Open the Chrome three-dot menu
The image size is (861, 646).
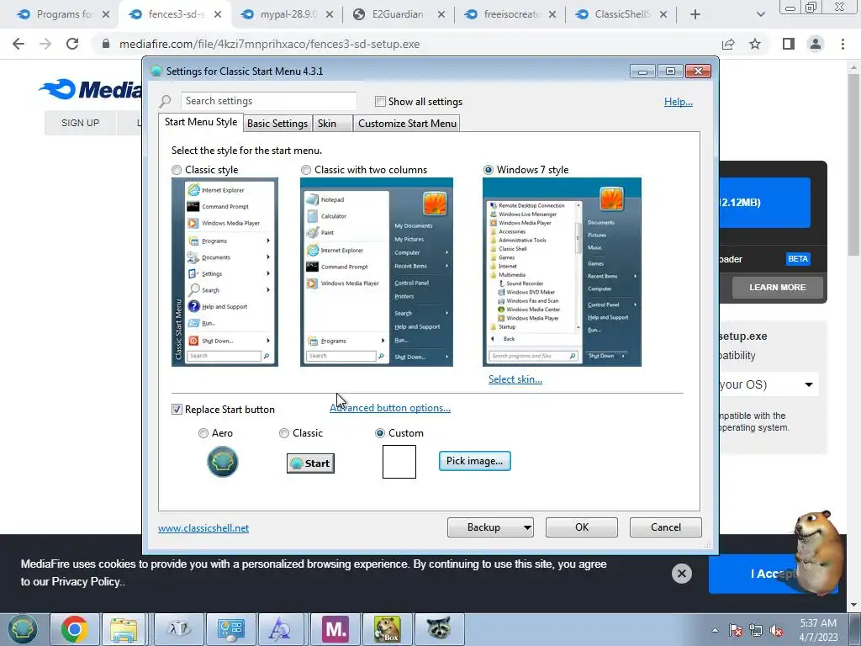click(x=843, y=44)
